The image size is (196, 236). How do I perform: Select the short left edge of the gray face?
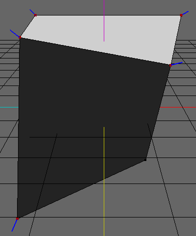pos(28,26)
